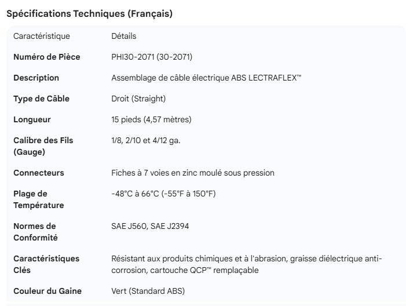The image size is (406, 306).
Task: Click the "Numéro de Pièce" row label
Action: click(47, 57)
